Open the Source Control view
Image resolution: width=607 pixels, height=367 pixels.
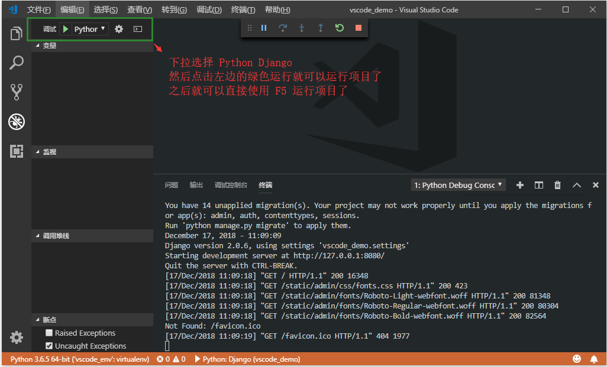[x=16, y=92]
